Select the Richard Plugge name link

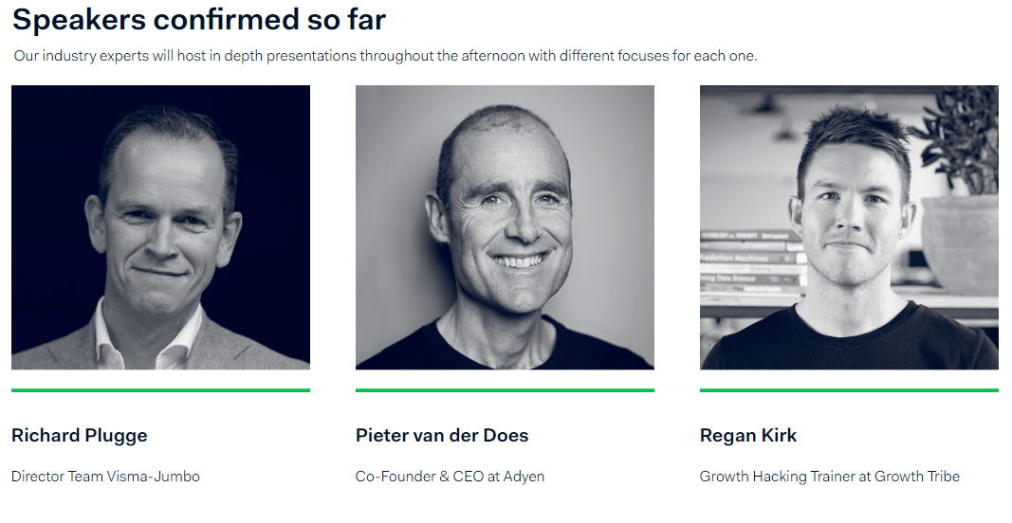[80, 436]
